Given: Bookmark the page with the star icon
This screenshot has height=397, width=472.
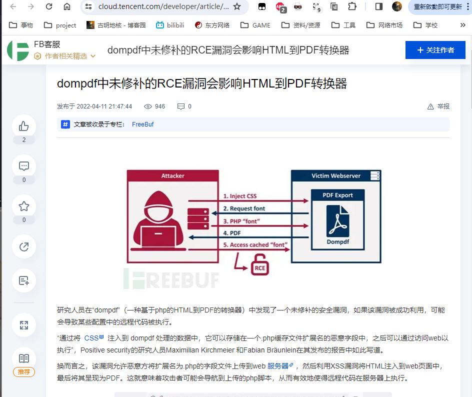Looking at the screenshot, I should click(x=237, y=7).
